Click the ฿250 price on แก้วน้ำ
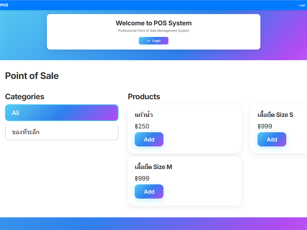Screen dimensions: 307x230 pyautogui.click(x=140, y=126)
